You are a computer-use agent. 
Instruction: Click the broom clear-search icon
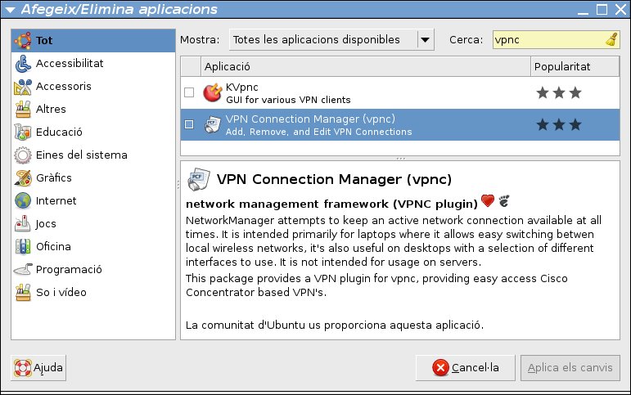pos(611,40)
